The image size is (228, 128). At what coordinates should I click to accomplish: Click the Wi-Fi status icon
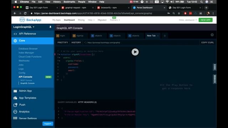pos(167,2)
